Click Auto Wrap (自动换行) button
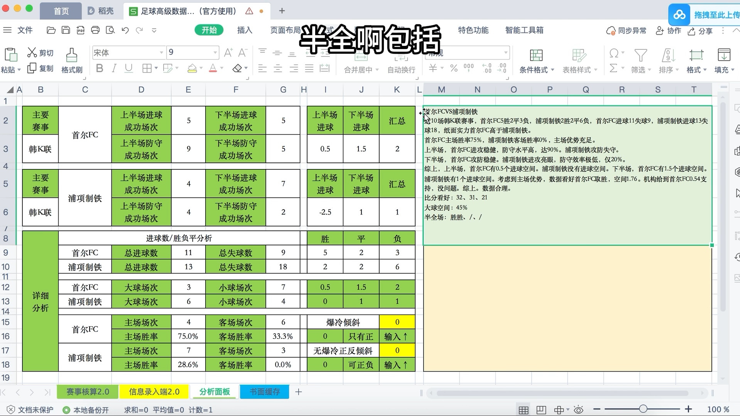 click(x=401, y=63)
